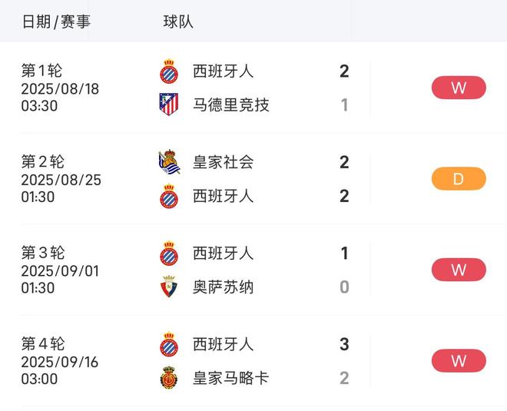Click the round 1 W result badge
This screenshot has height=411, width=507.
[x=459, y=88]
